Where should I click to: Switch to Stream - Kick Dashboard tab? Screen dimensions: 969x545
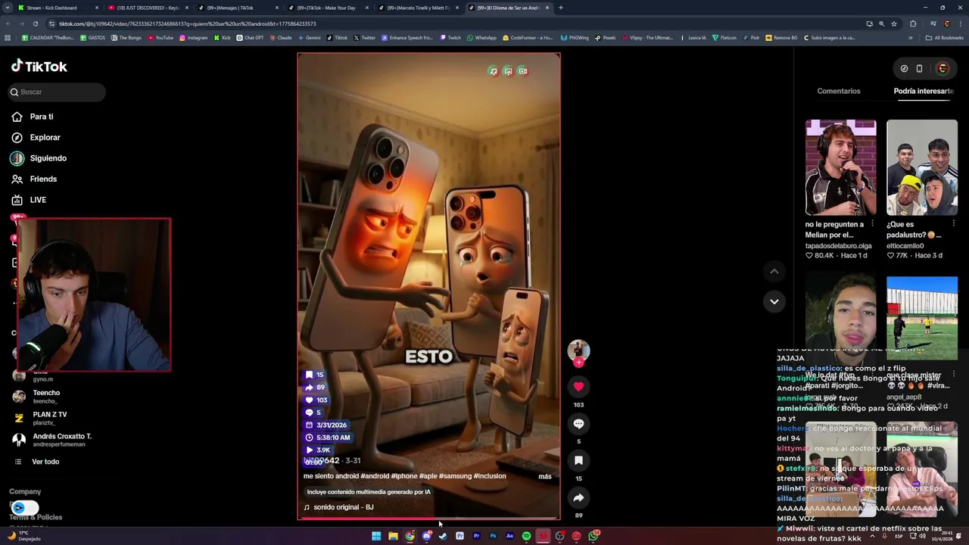[x=57, y=8]
